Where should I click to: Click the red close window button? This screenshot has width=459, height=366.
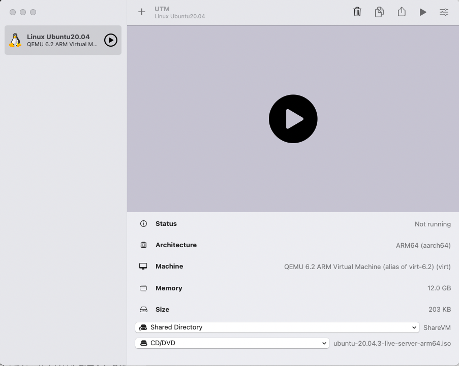(x=13, y=12)
